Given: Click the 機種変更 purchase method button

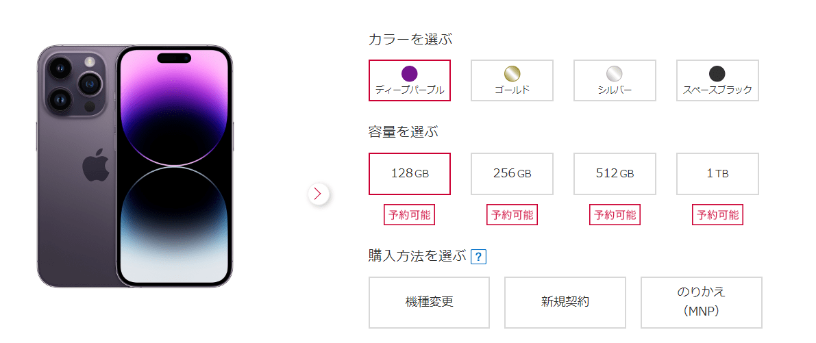Looking at the screenshot, I should [429, 302].
